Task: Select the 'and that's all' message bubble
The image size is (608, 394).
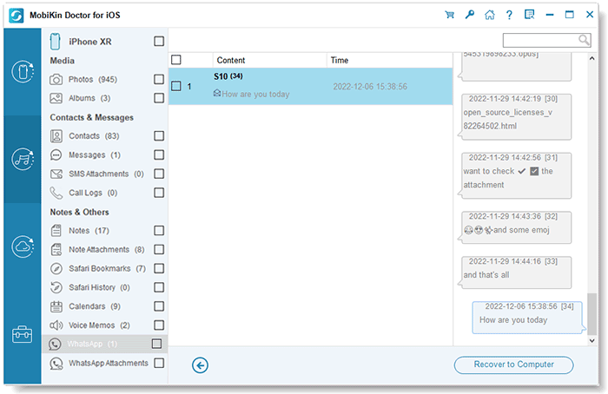Action: (x=516, y=273)
